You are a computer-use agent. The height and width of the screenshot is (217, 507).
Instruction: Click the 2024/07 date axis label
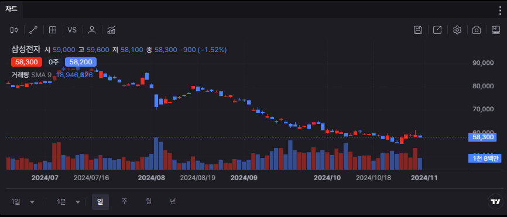[45, 178]
